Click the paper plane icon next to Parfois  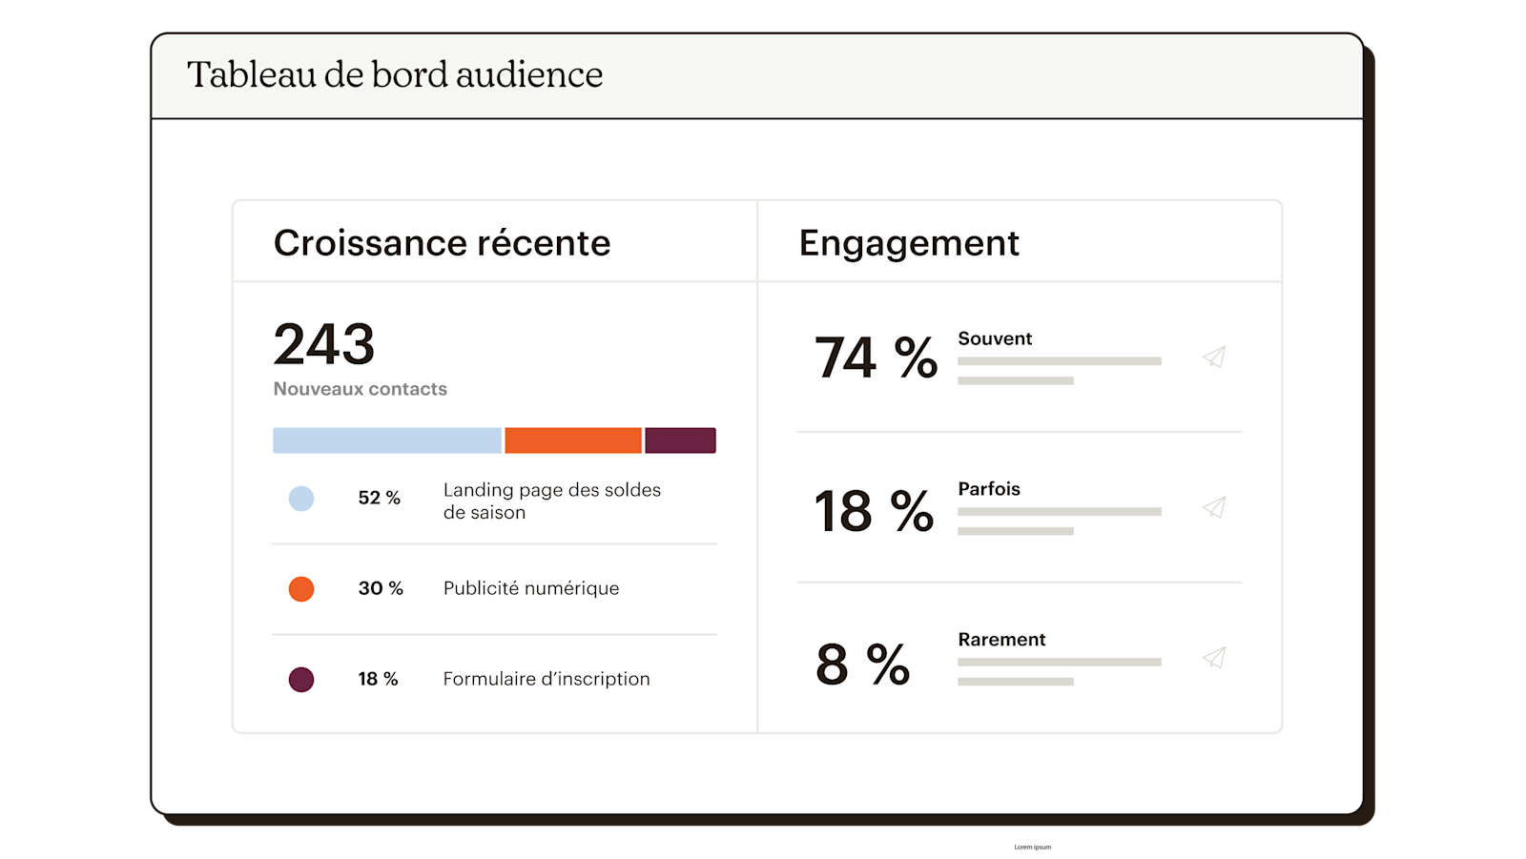pyautogui.click(x=1214, y=507)
